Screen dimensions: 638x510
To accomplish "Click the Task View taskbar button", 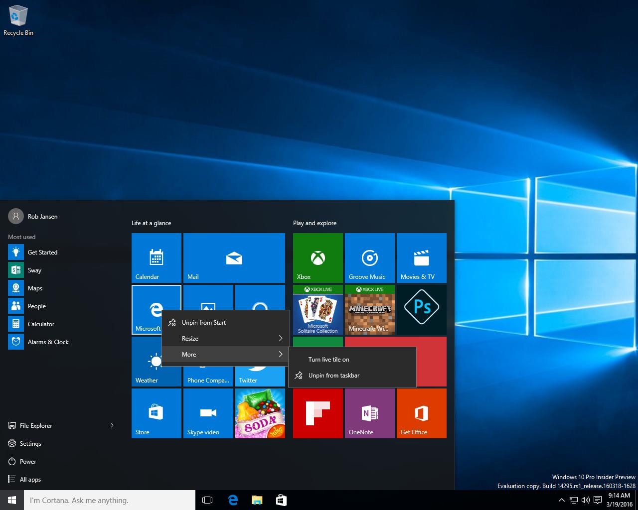I will [x=207, y=500].
